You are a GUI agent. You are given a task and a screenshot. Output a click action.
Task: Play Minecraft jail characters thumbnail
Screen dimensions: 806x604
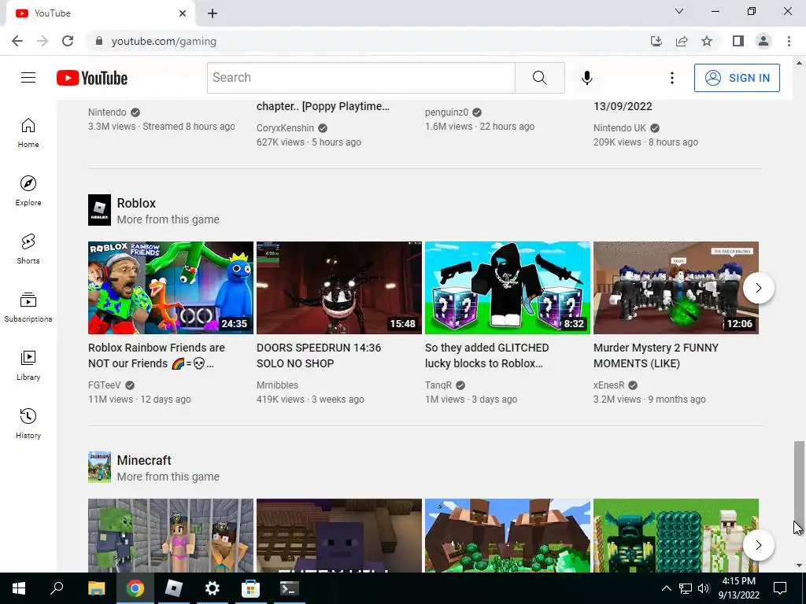(x=171, y=535)
